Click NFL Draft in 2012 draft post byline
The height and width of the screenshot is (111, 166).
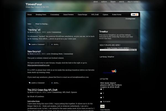66,92
